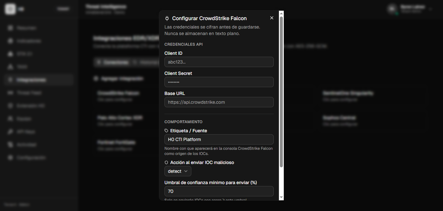Click the dialog scrollbar thumb
443x211 pixels.
(x=281, y=92)
